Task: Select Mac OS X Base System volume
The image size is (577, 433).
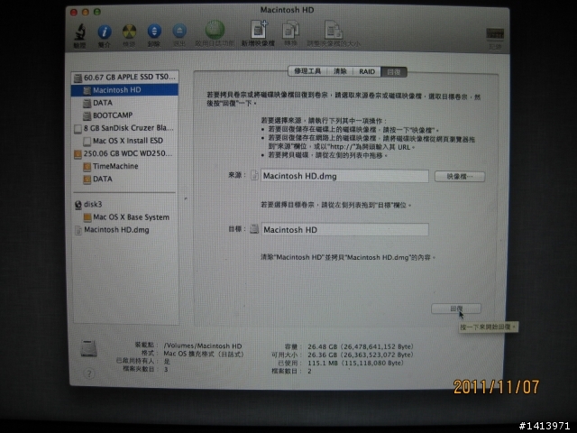Action: click(124, 217)
